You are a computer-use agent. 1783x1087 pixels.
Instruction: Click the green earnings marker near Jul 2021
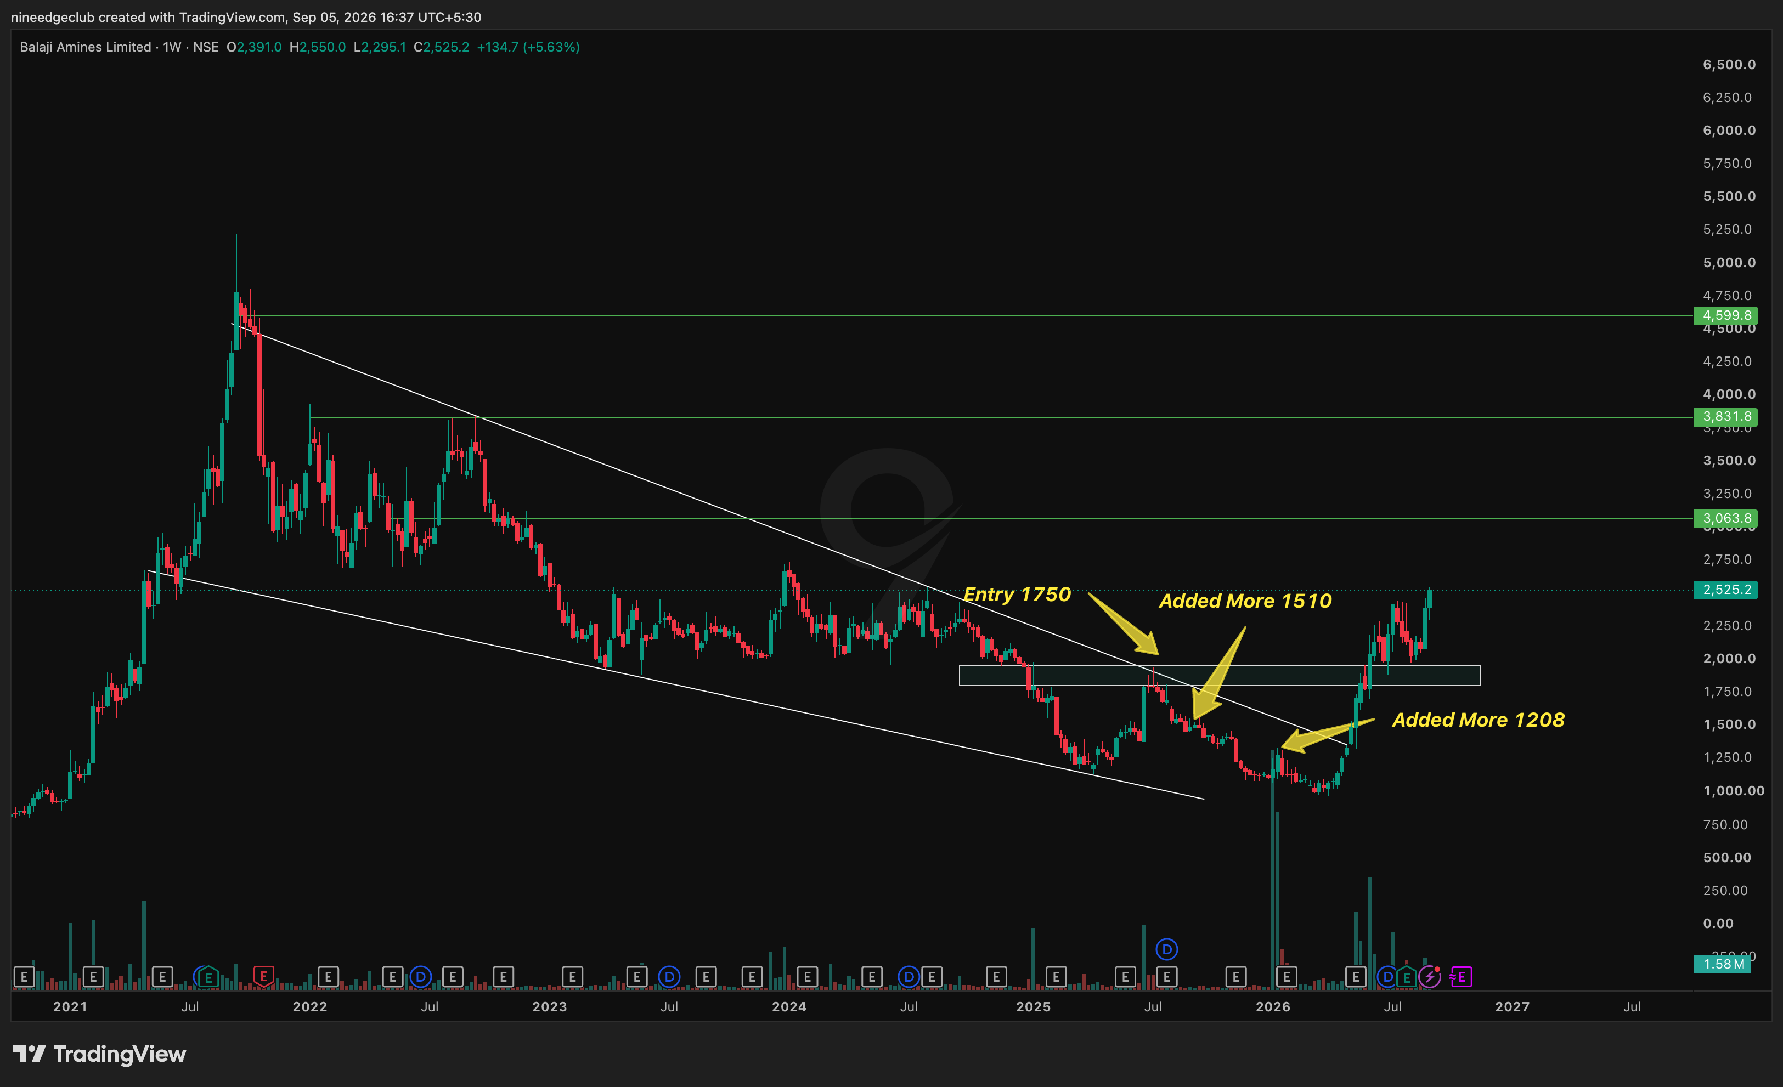[x=208, y=977]
